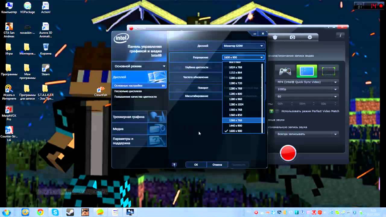Open Steam from the taskbar

[70, 212]
